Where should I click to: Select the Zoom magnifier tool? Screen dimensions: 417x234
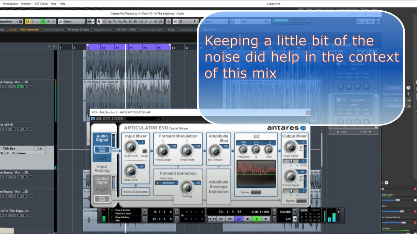click(x=125, y=21)
